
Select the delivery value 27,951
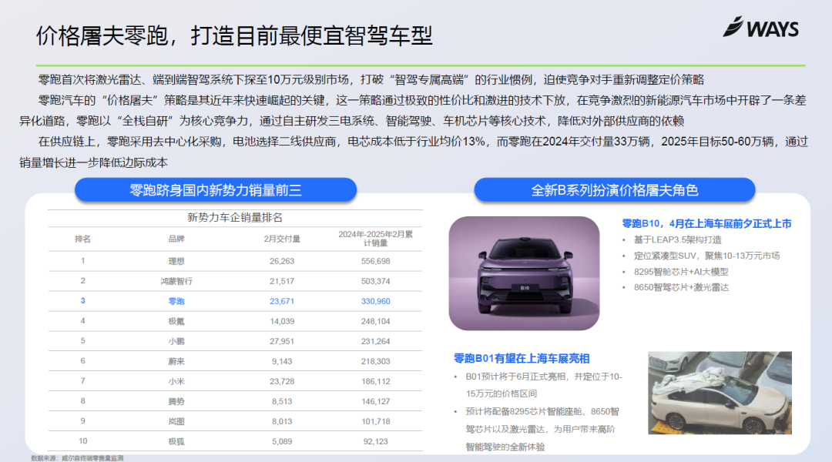[282, 342]
